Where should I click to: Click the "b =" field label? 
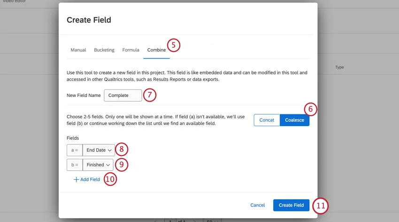point(74,165)
